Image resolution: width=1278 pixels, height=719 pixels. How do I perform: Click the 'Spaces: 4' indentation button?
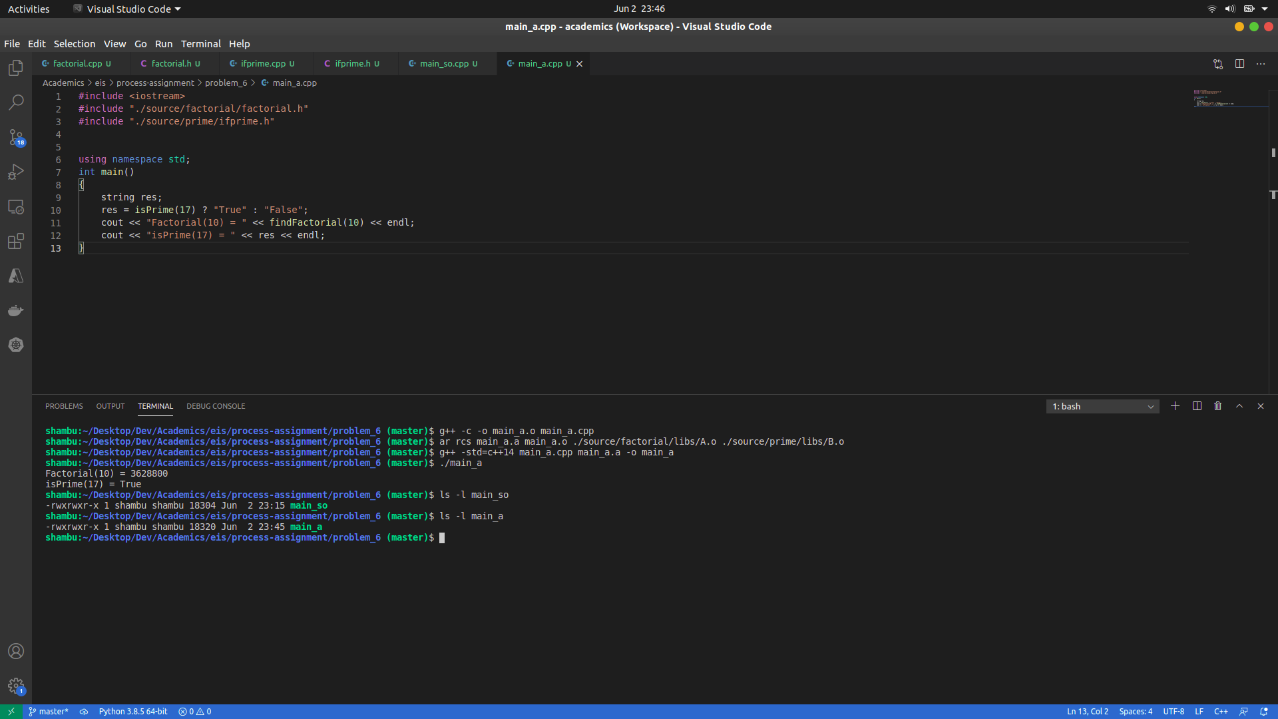[1135, 712]
